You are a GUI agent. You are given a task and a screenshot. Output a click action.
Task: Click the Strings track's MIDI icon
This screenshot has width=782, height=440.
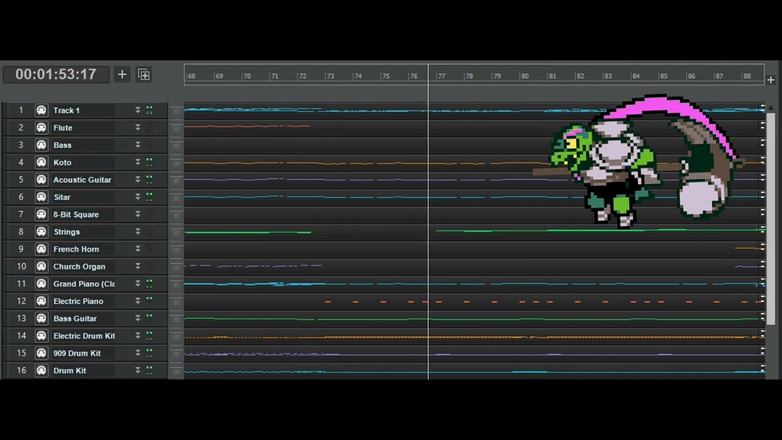tap(41, 232)
